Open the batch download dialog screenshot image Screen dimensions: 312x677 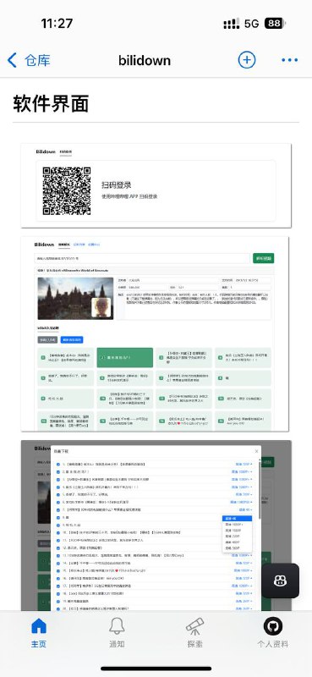tap(156, 526)
